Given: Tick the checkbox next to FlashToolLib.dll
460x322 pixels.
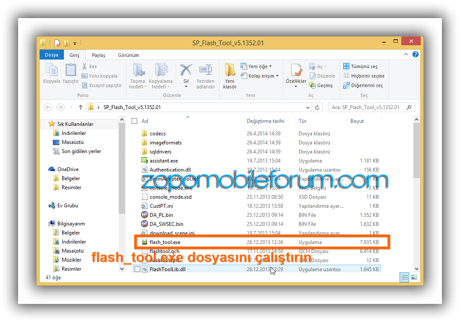Looking at the screenshot, I should 137,269.
